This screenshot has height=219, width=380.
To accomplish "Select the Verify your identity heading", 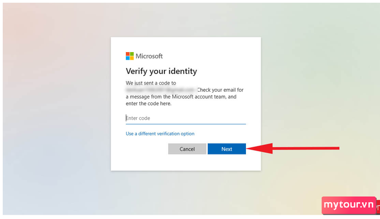I will (161, 71).
